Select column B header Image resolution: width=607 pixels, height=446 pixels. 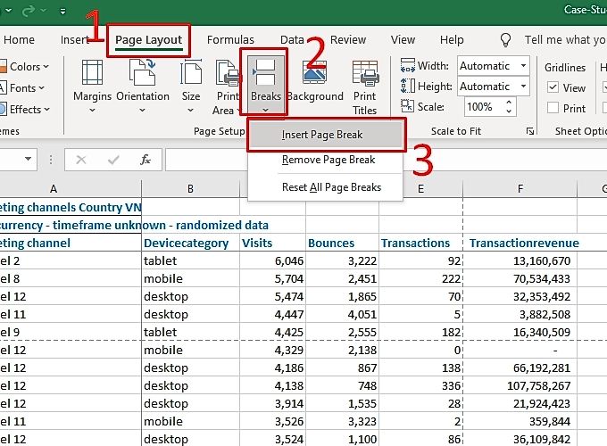190,189
